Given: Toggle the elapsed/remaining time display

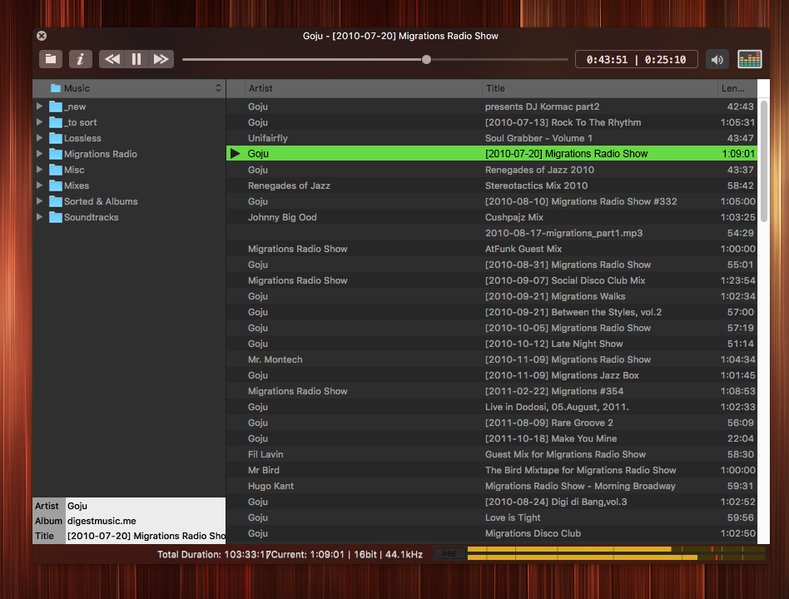Looking at the screenshot, I should click(636, 59).
